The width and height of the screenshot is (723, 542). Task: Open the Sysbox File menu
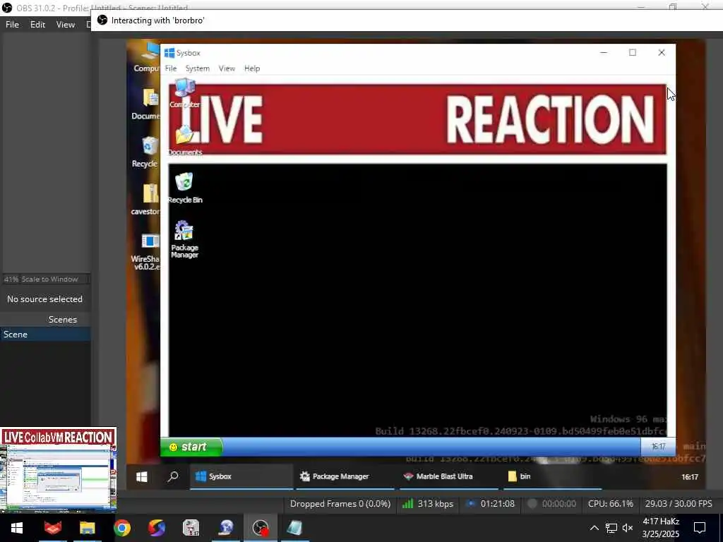pos(171,68)
